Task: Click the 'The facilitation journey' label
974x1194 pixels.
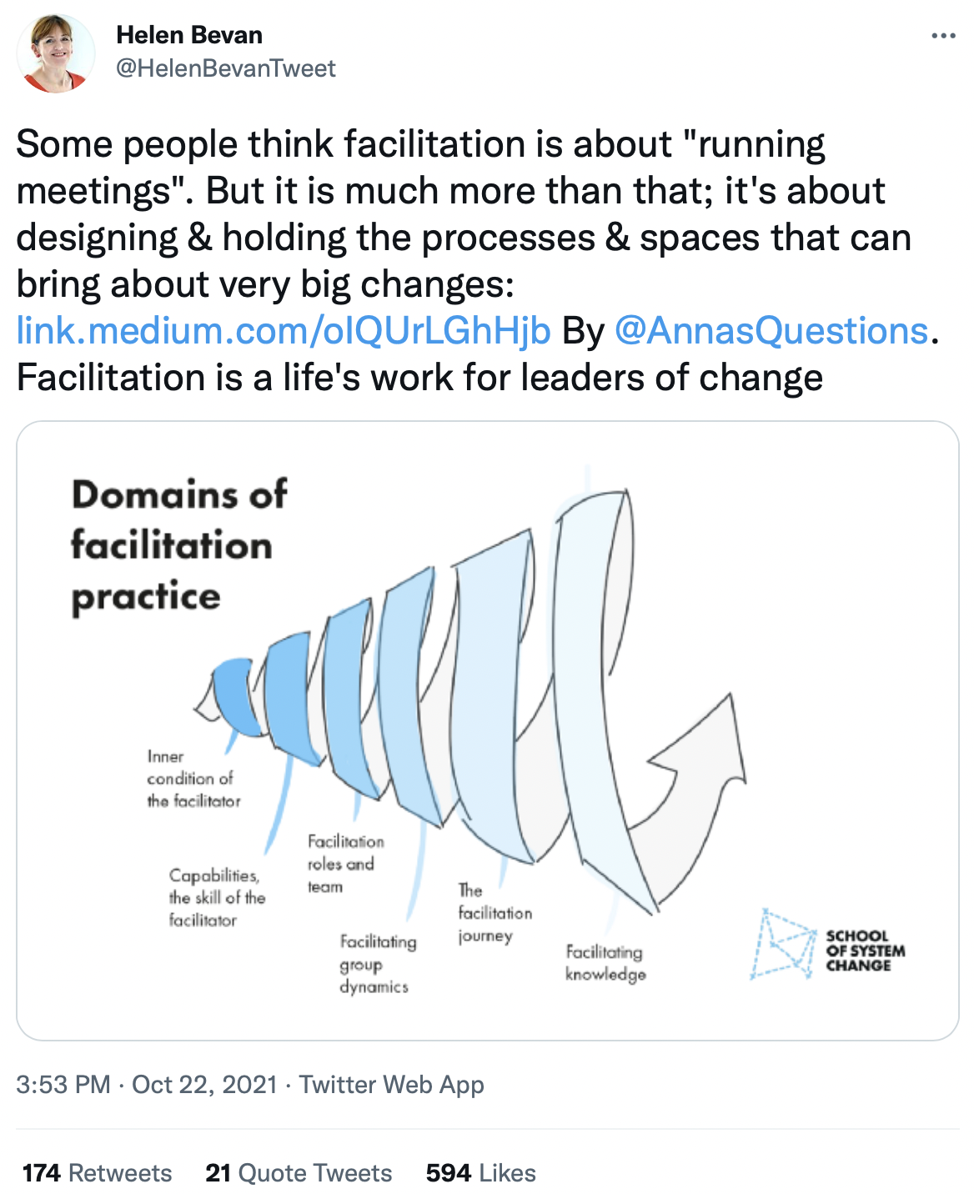Action: point(495,913)
